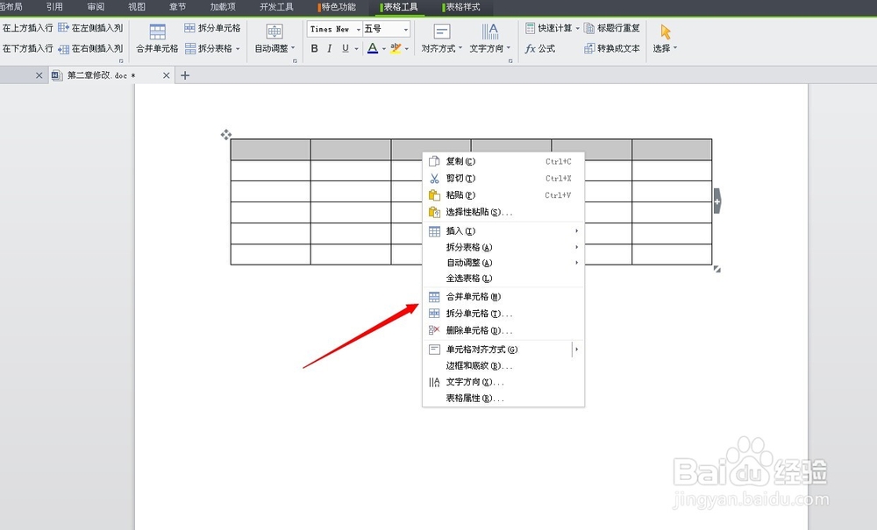Click Insert Row Above button
Viewport: 877px width, 530px height.
pos(27,27)
